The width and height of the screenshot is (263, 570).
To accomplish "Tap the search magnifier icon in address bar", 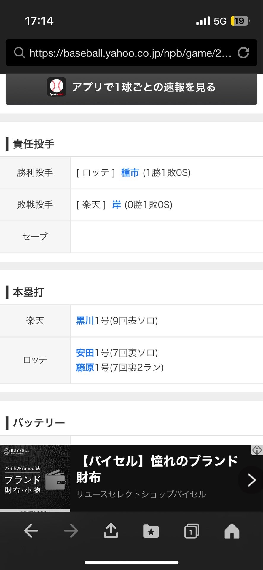I will pos(20,53).
